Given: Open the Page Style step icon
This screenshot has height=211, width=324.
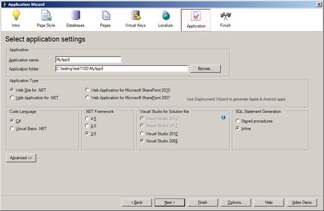Looking at the screenshot, I should 46,16.
